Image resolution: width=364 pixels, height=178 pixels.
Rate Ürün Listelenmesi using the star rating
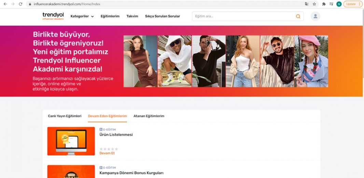pos(109,149)
